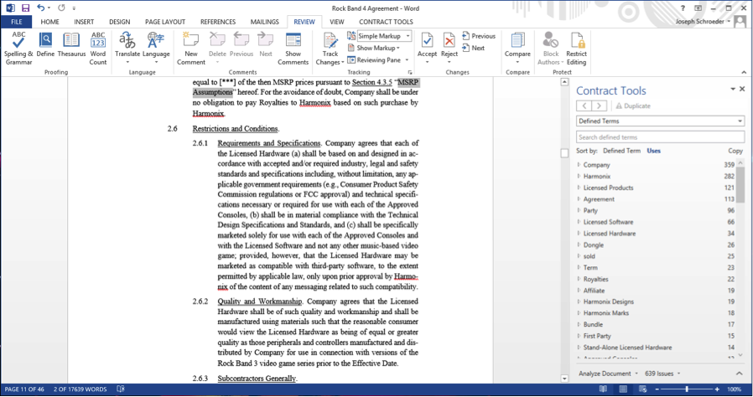Switch to the HOME tab
This screenshot has width=753, height=397.
(50, 22)
